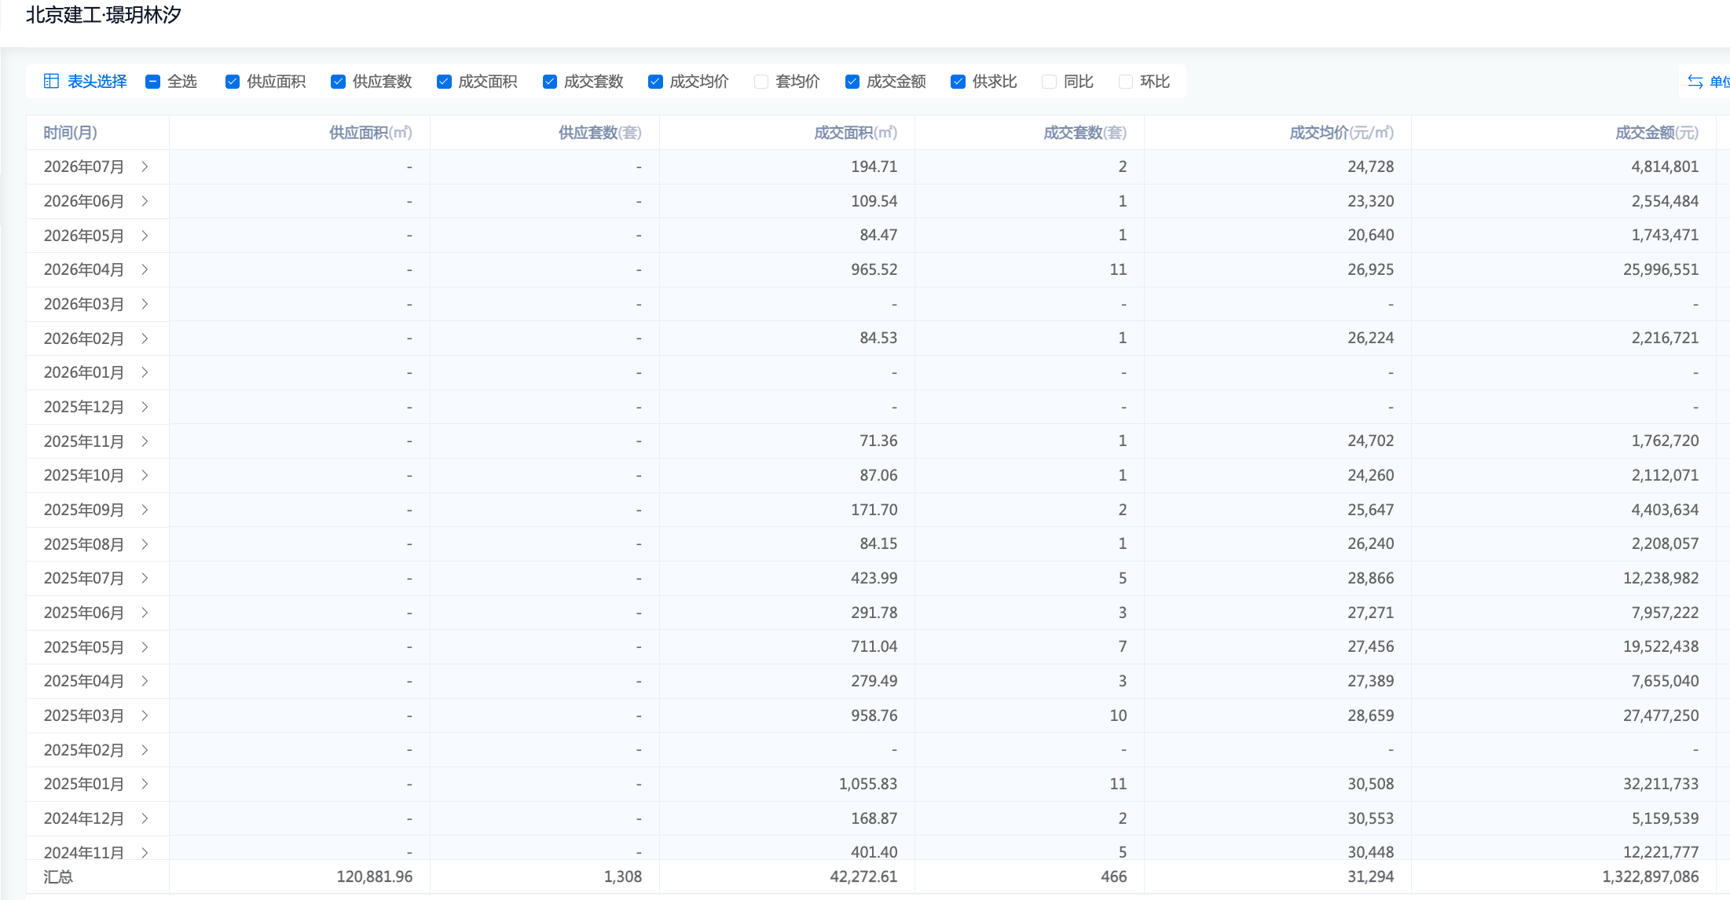Expand the 2025年09月 row
Screen dimensions: 1730x900
coord(145,510)
